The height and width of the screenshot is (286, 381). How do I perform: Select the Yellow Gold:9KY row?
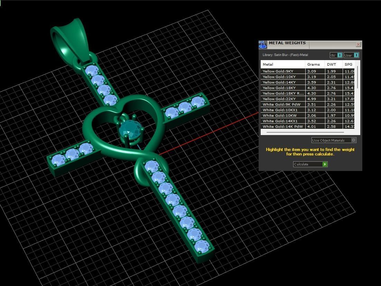point(308,71)
